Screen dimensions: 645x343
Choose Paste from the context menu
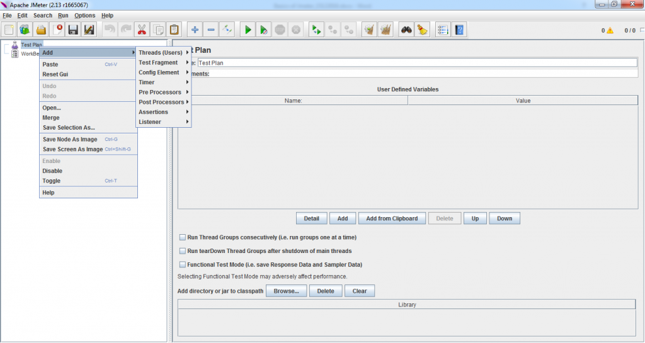point(88,64)
